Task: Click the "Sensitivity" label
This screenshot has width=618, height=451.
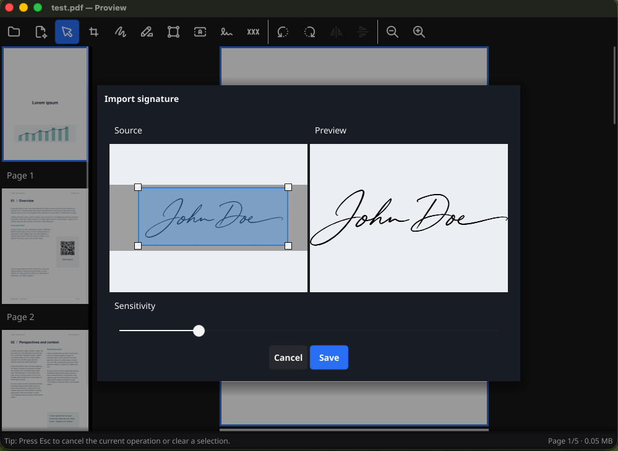Action: pos(135,306)
